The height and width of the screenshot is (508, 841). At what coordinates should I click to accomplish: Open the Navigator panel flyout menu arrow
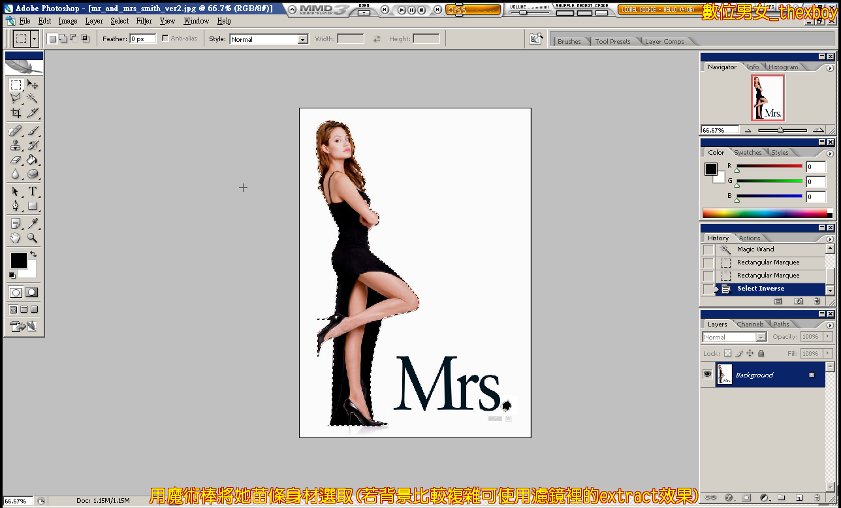coord(830,67)
